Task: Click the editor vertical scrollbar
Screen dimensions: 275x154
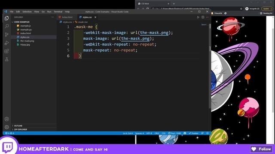Action: [x=210, y=66]
